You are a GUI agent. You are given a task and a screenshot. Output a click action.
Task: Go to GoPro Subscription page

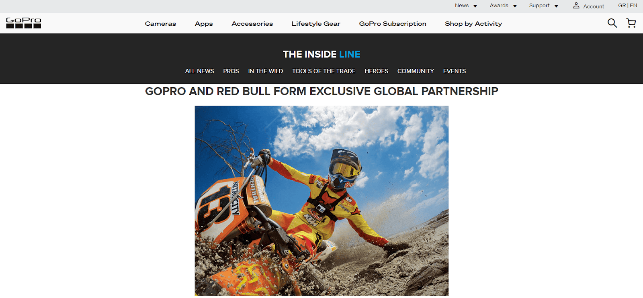[x=393, y=24]
